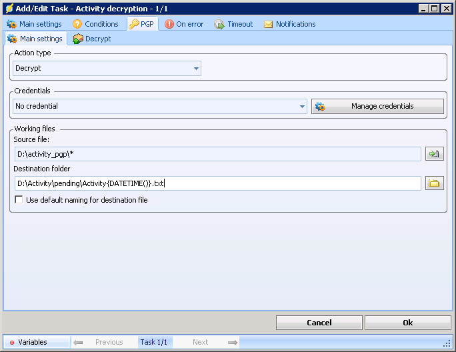Click the destination folder browse icon
This screenshot has width=456, height=352.
pyautogui.click(x=434, y=183)
